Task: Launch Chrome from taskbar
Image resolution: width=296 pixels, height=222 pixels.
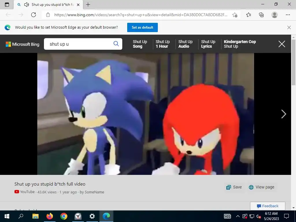Action: click(x=64, y=216)
